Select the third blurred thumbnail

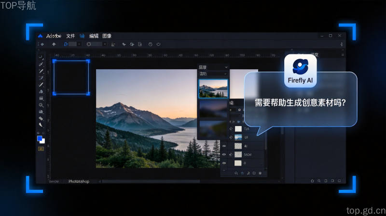pos(213,129)
